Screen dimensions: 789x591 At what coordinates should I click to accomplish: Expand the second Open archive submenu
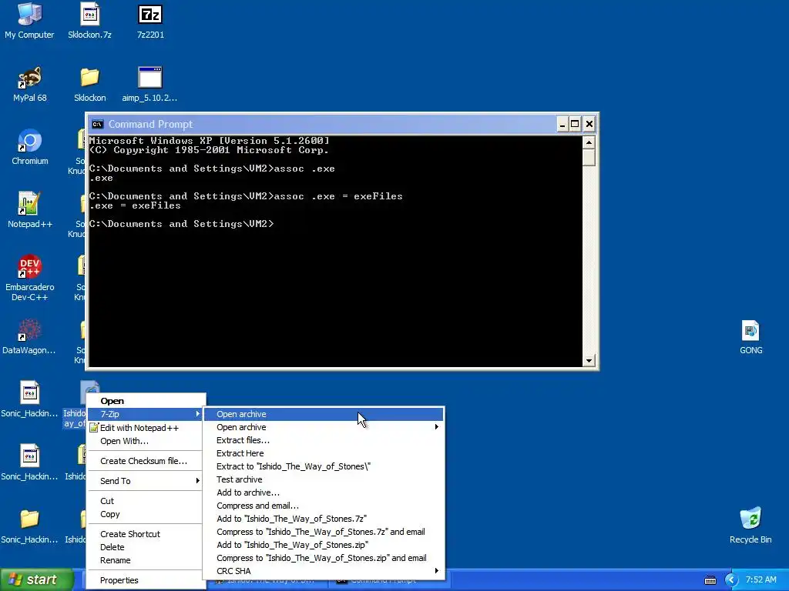tap(324, 427)
